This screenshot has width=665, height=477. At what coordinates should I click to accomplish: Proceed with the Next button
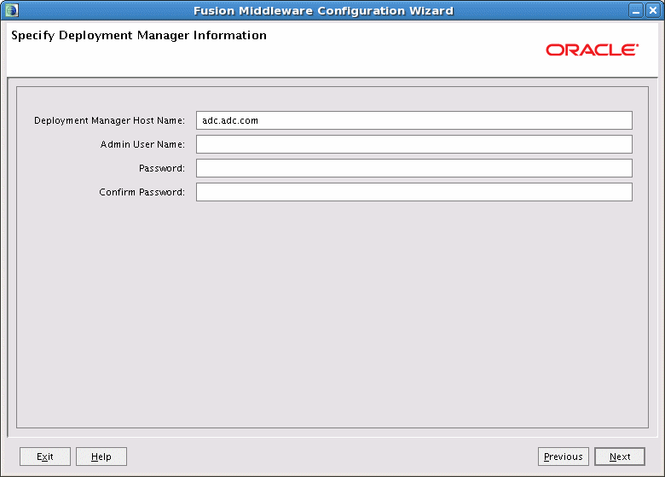coord(620,457)
